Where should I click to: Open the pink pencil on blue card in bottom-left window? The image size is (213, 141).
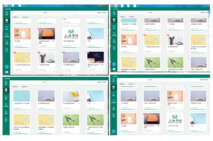[22, 100]
